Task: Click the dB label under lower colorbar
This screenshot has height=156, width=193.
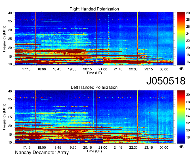Action: (x=181, y=147)
